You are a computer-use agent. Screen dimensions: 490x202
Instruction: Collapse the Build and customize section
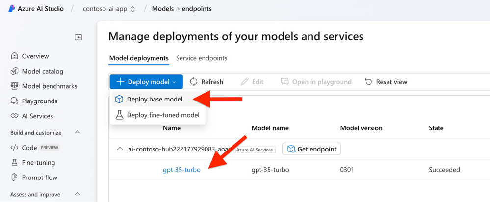pyautogui.click(x=77, y=133)
